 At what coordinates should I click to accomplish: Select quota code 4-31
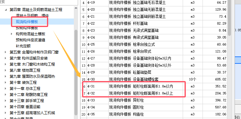[97, 87]
